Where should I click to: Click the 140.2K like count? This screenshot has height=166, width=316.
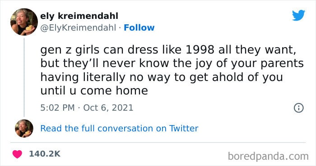point(45,154)
